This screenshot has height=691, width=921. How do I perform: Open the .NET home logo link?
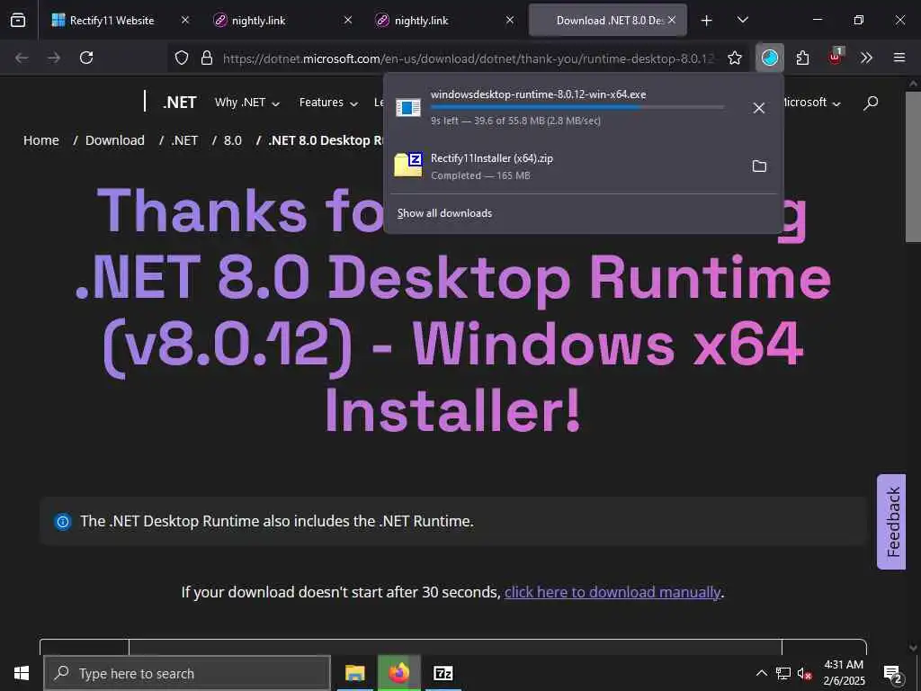(x=179, y=103)
